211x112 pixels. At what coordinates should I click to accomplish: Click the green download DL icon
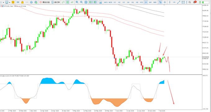[x=200, y=2]
